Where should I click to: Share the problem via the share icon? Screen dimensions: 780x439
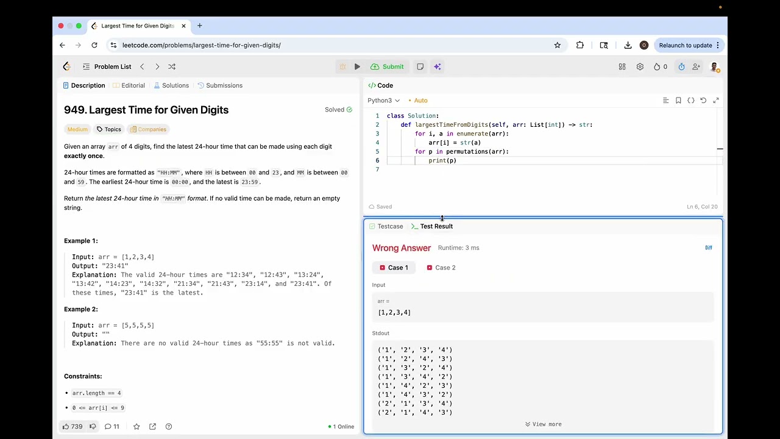(152, 427)
